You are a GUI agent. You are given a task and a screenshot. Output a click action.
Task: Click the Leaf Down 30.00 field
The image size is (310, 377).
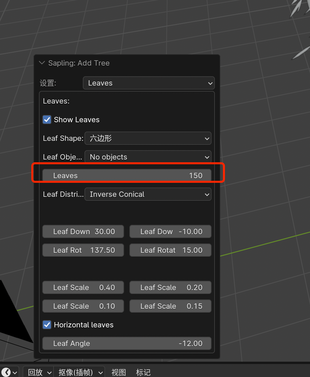83,231
